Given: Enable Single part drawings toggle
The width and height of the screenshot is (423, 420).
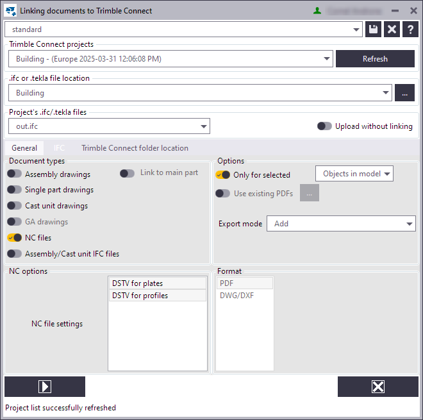Looking at the screenshot, I should 14,190.
